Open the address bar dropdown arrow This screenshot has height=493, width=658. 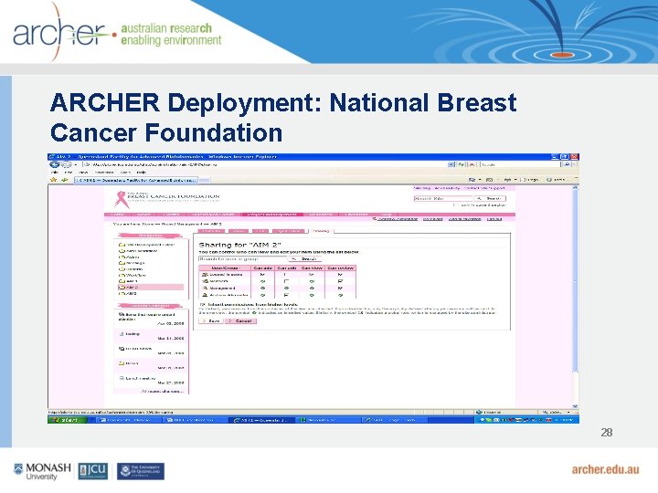451,164
